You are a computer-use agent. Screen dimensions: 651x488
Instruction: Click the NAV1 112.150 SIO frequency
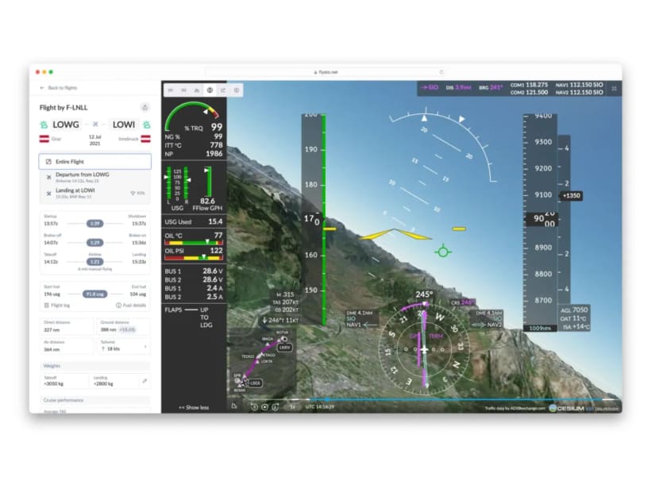click(580, 85)
